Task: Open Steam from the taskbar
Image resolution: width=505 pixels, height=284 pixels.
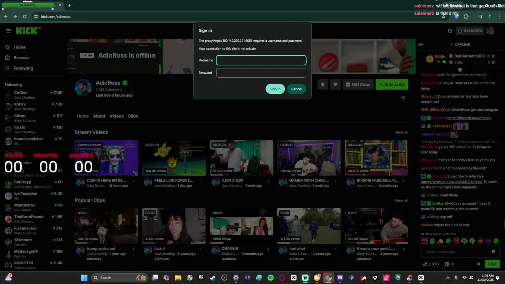Action: click(x=212, y=278)
